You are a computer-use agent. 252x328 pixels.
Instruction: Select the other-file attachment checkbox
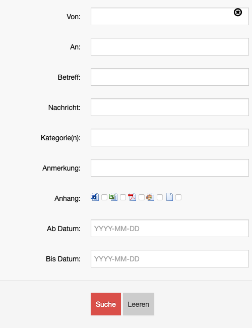click(178, 197)
